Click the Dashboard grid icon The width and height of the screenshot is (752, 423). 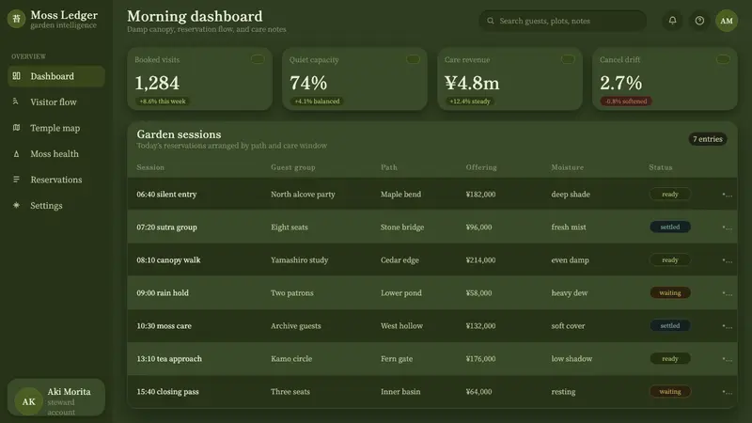click(16, 76)
